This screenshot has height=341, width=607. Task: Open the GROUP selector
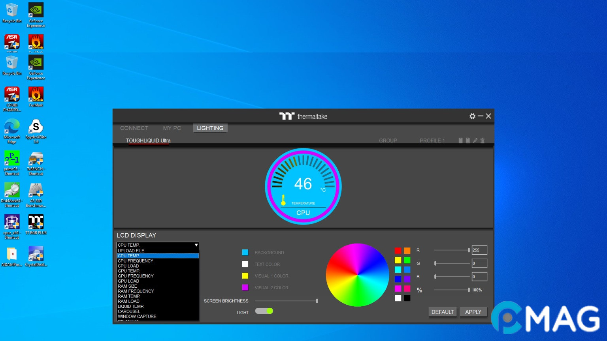click(388, 141)
